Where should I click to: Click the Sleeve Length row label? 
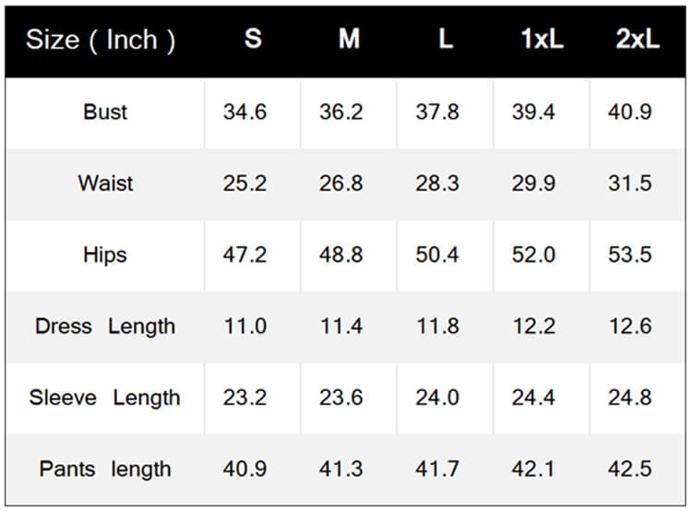(105, 398)
